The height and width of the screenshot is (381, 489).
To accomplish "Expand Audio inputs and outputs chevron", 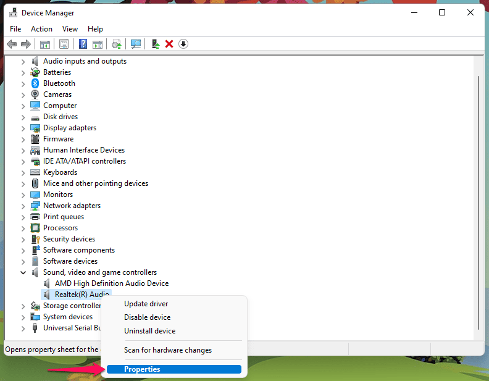I will (x=23, y=62).
